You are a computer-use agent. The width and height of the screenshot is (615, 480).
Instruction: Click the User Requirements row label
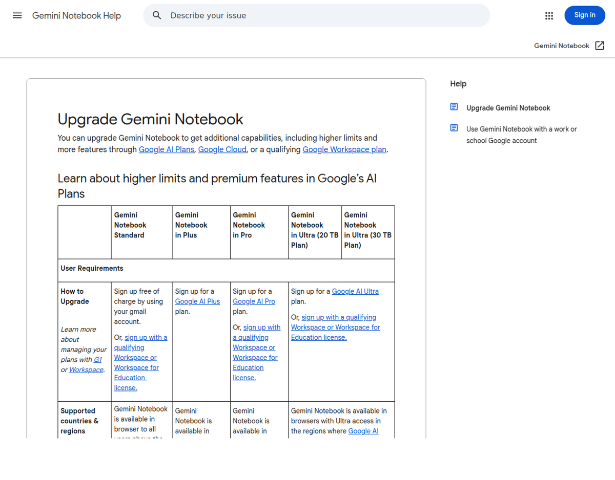tap(92, 268)
